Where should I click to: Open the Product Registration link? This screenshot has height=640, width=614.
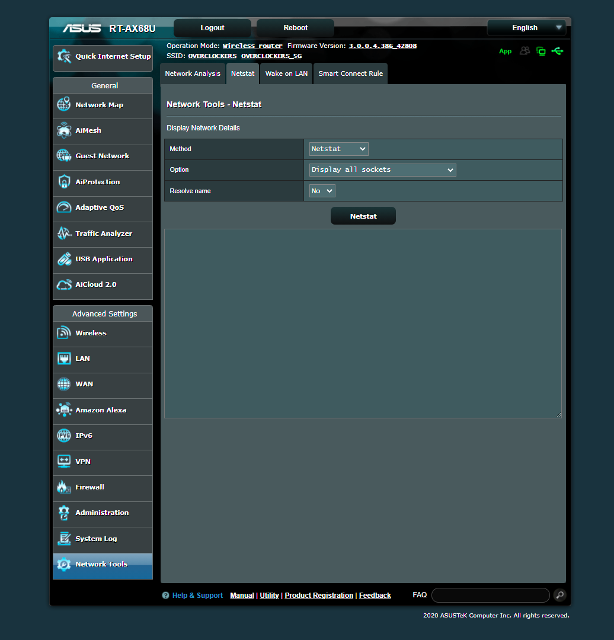point(319,596)
